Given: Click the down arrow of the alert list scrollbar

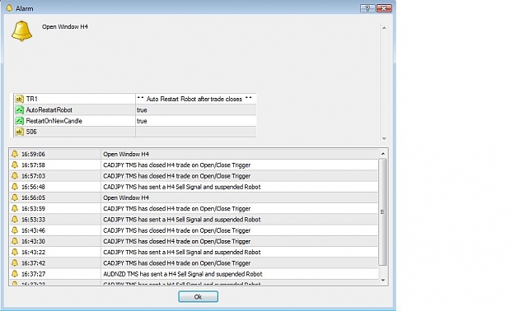Looking at the screenshot, I should (383, 281).
